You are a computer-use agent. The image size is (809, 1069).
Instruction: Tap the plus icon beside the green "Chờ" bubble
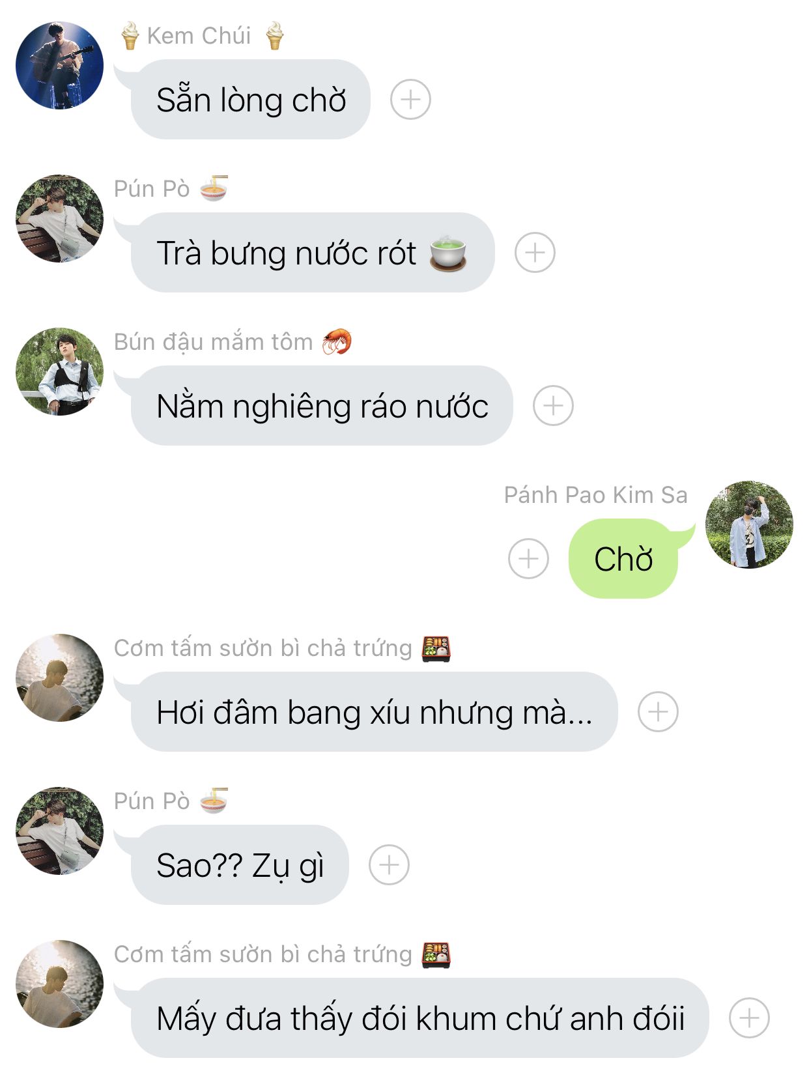528,559
